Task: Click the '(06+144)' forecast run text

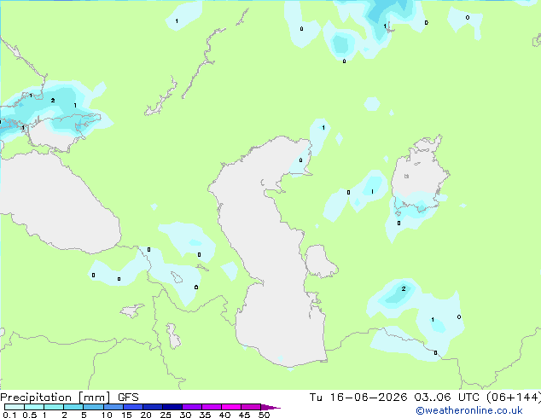Action: click(513, 398)
